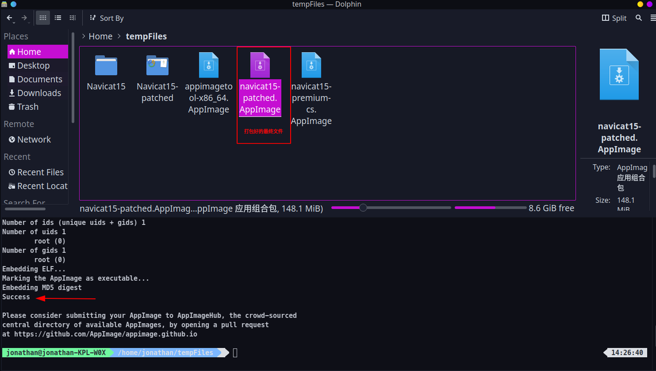Switch to Details tree view mode
The width and height of the screenshot is (656, 371).
tap(73, 18)
